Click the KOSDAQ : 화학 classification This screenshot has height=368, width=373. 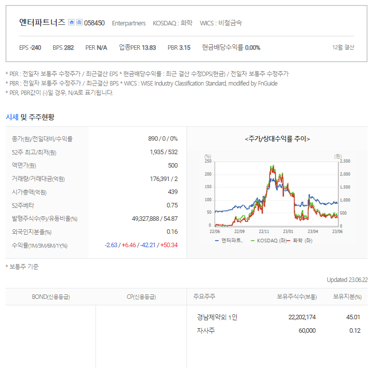coord(173,23)
